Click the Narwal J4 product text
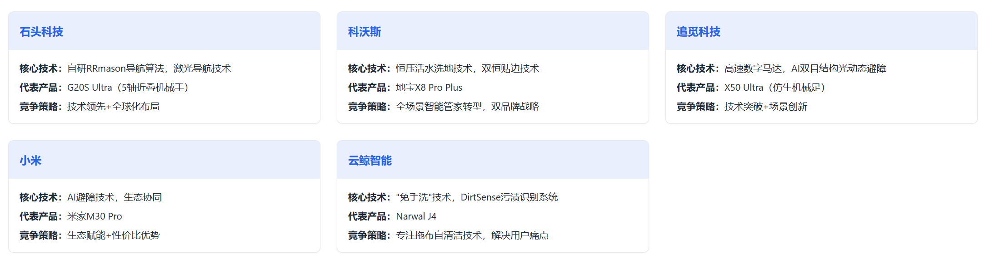Image resolution: width=989 pixels, height=264 pixels. (416, 216)
